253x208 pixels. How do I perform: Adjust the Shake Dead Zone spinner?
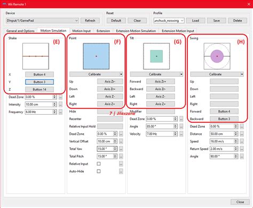tap(54, 97)
